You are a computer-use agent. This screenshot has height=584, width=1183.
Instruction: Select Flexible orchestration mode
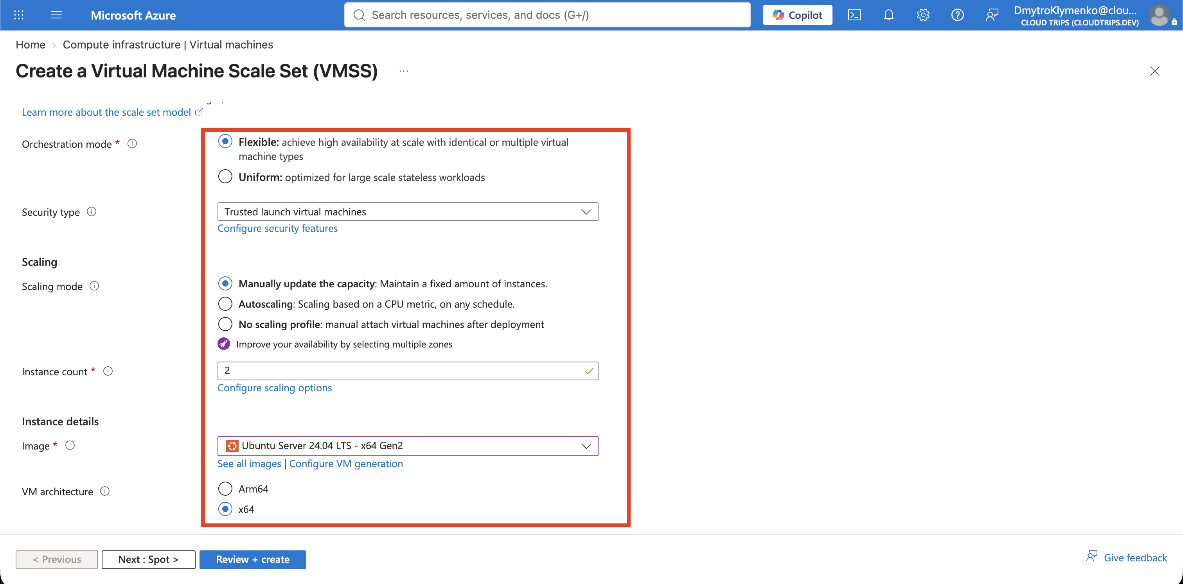click(225, 141)
